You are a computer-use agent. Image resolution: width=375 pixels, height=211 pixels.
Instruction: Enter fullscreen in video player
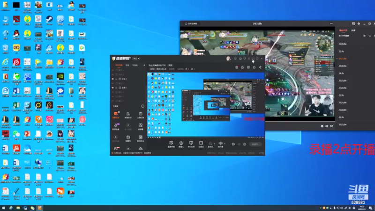click(331, 126)
